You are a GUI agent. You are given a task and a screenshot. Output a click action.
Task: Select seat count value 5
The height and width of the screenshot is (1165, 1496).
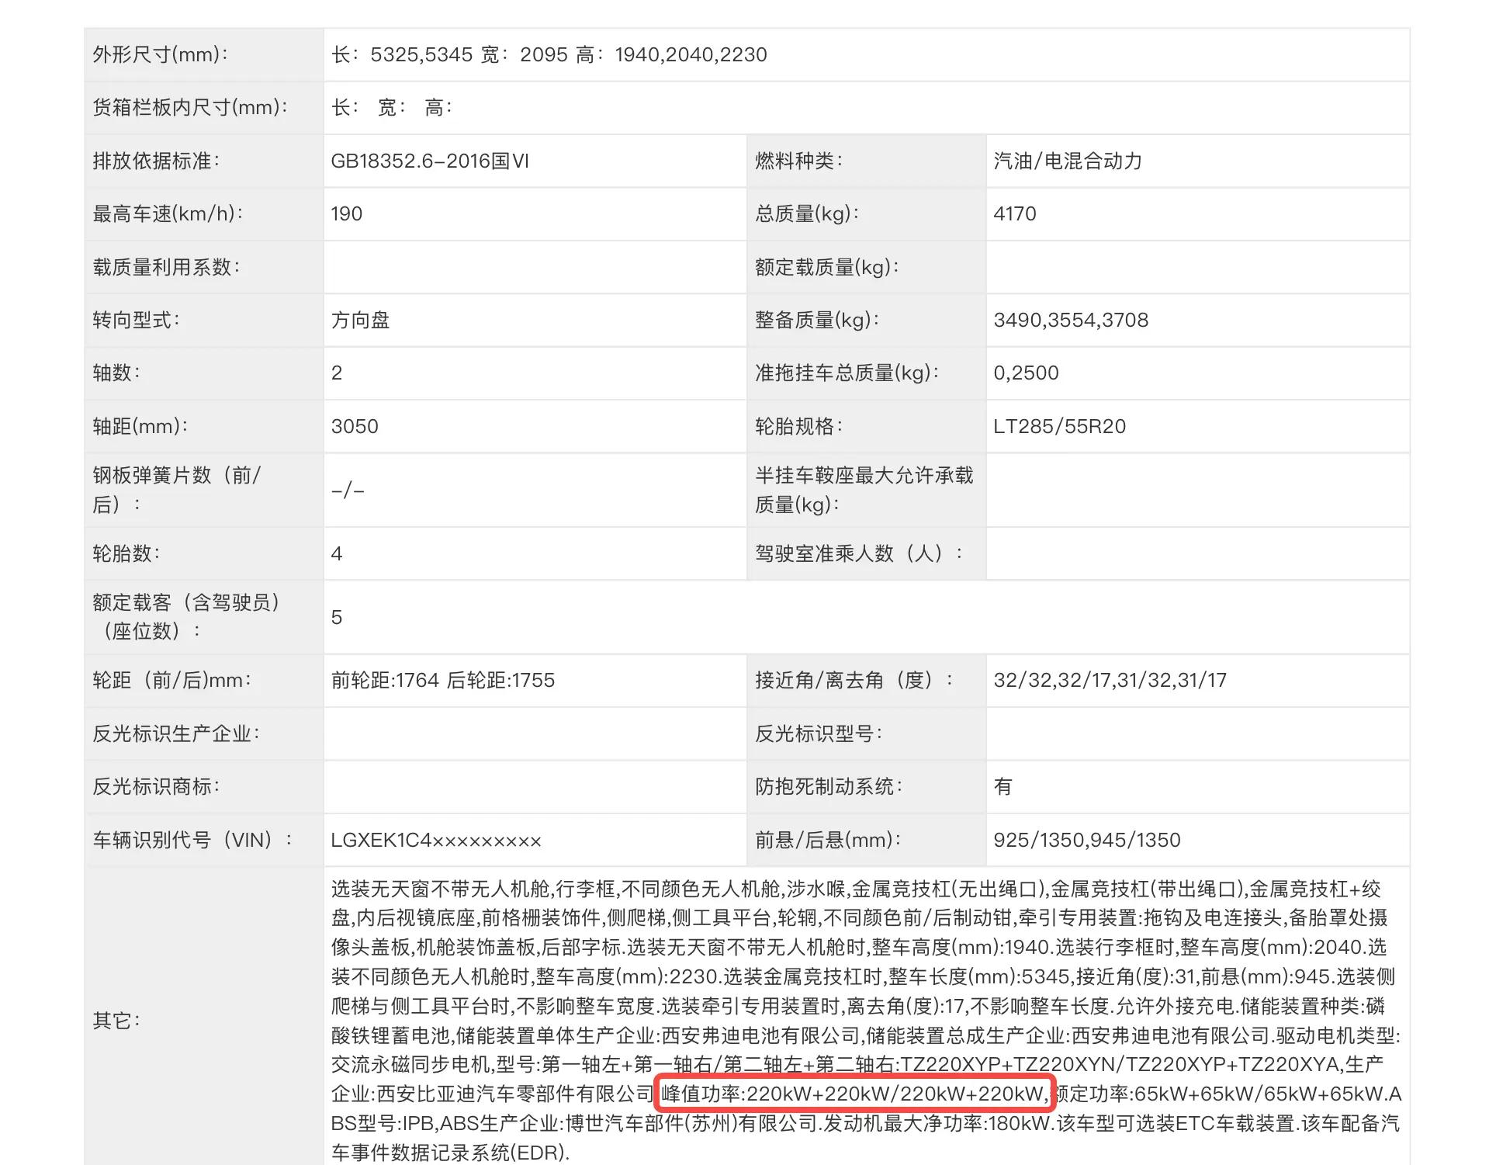pyautogui.click(x=337, y=617)
